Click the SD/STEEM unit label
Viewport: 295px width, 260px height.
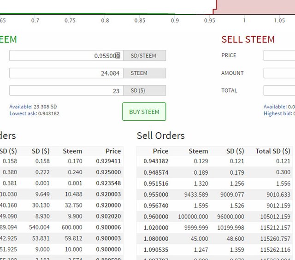(144, 55)
